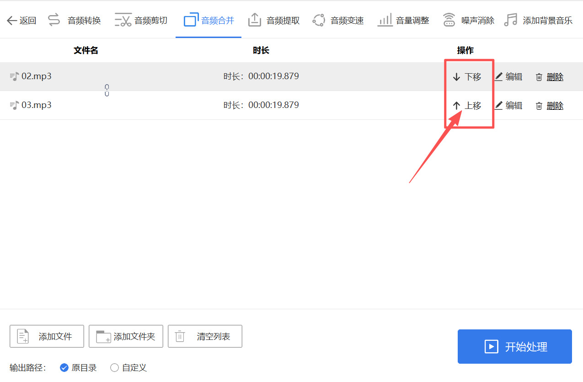Click the 添加文件 button

coord(47,336)
